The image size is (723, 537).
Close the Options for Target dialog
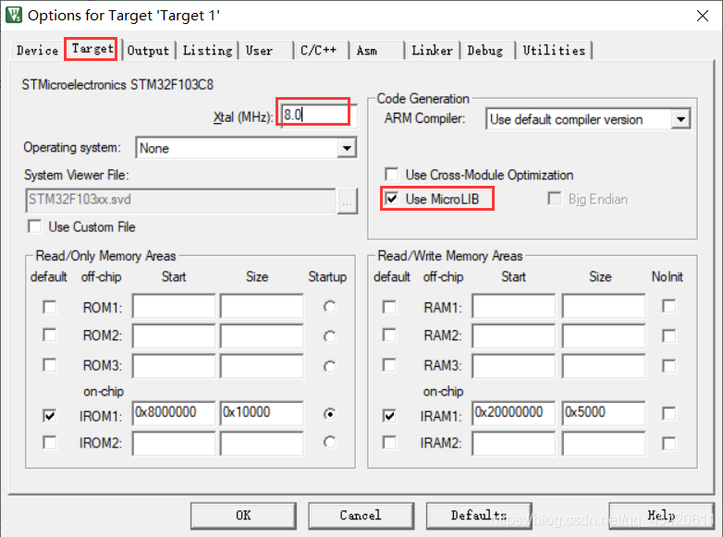[x=703, y=16]
